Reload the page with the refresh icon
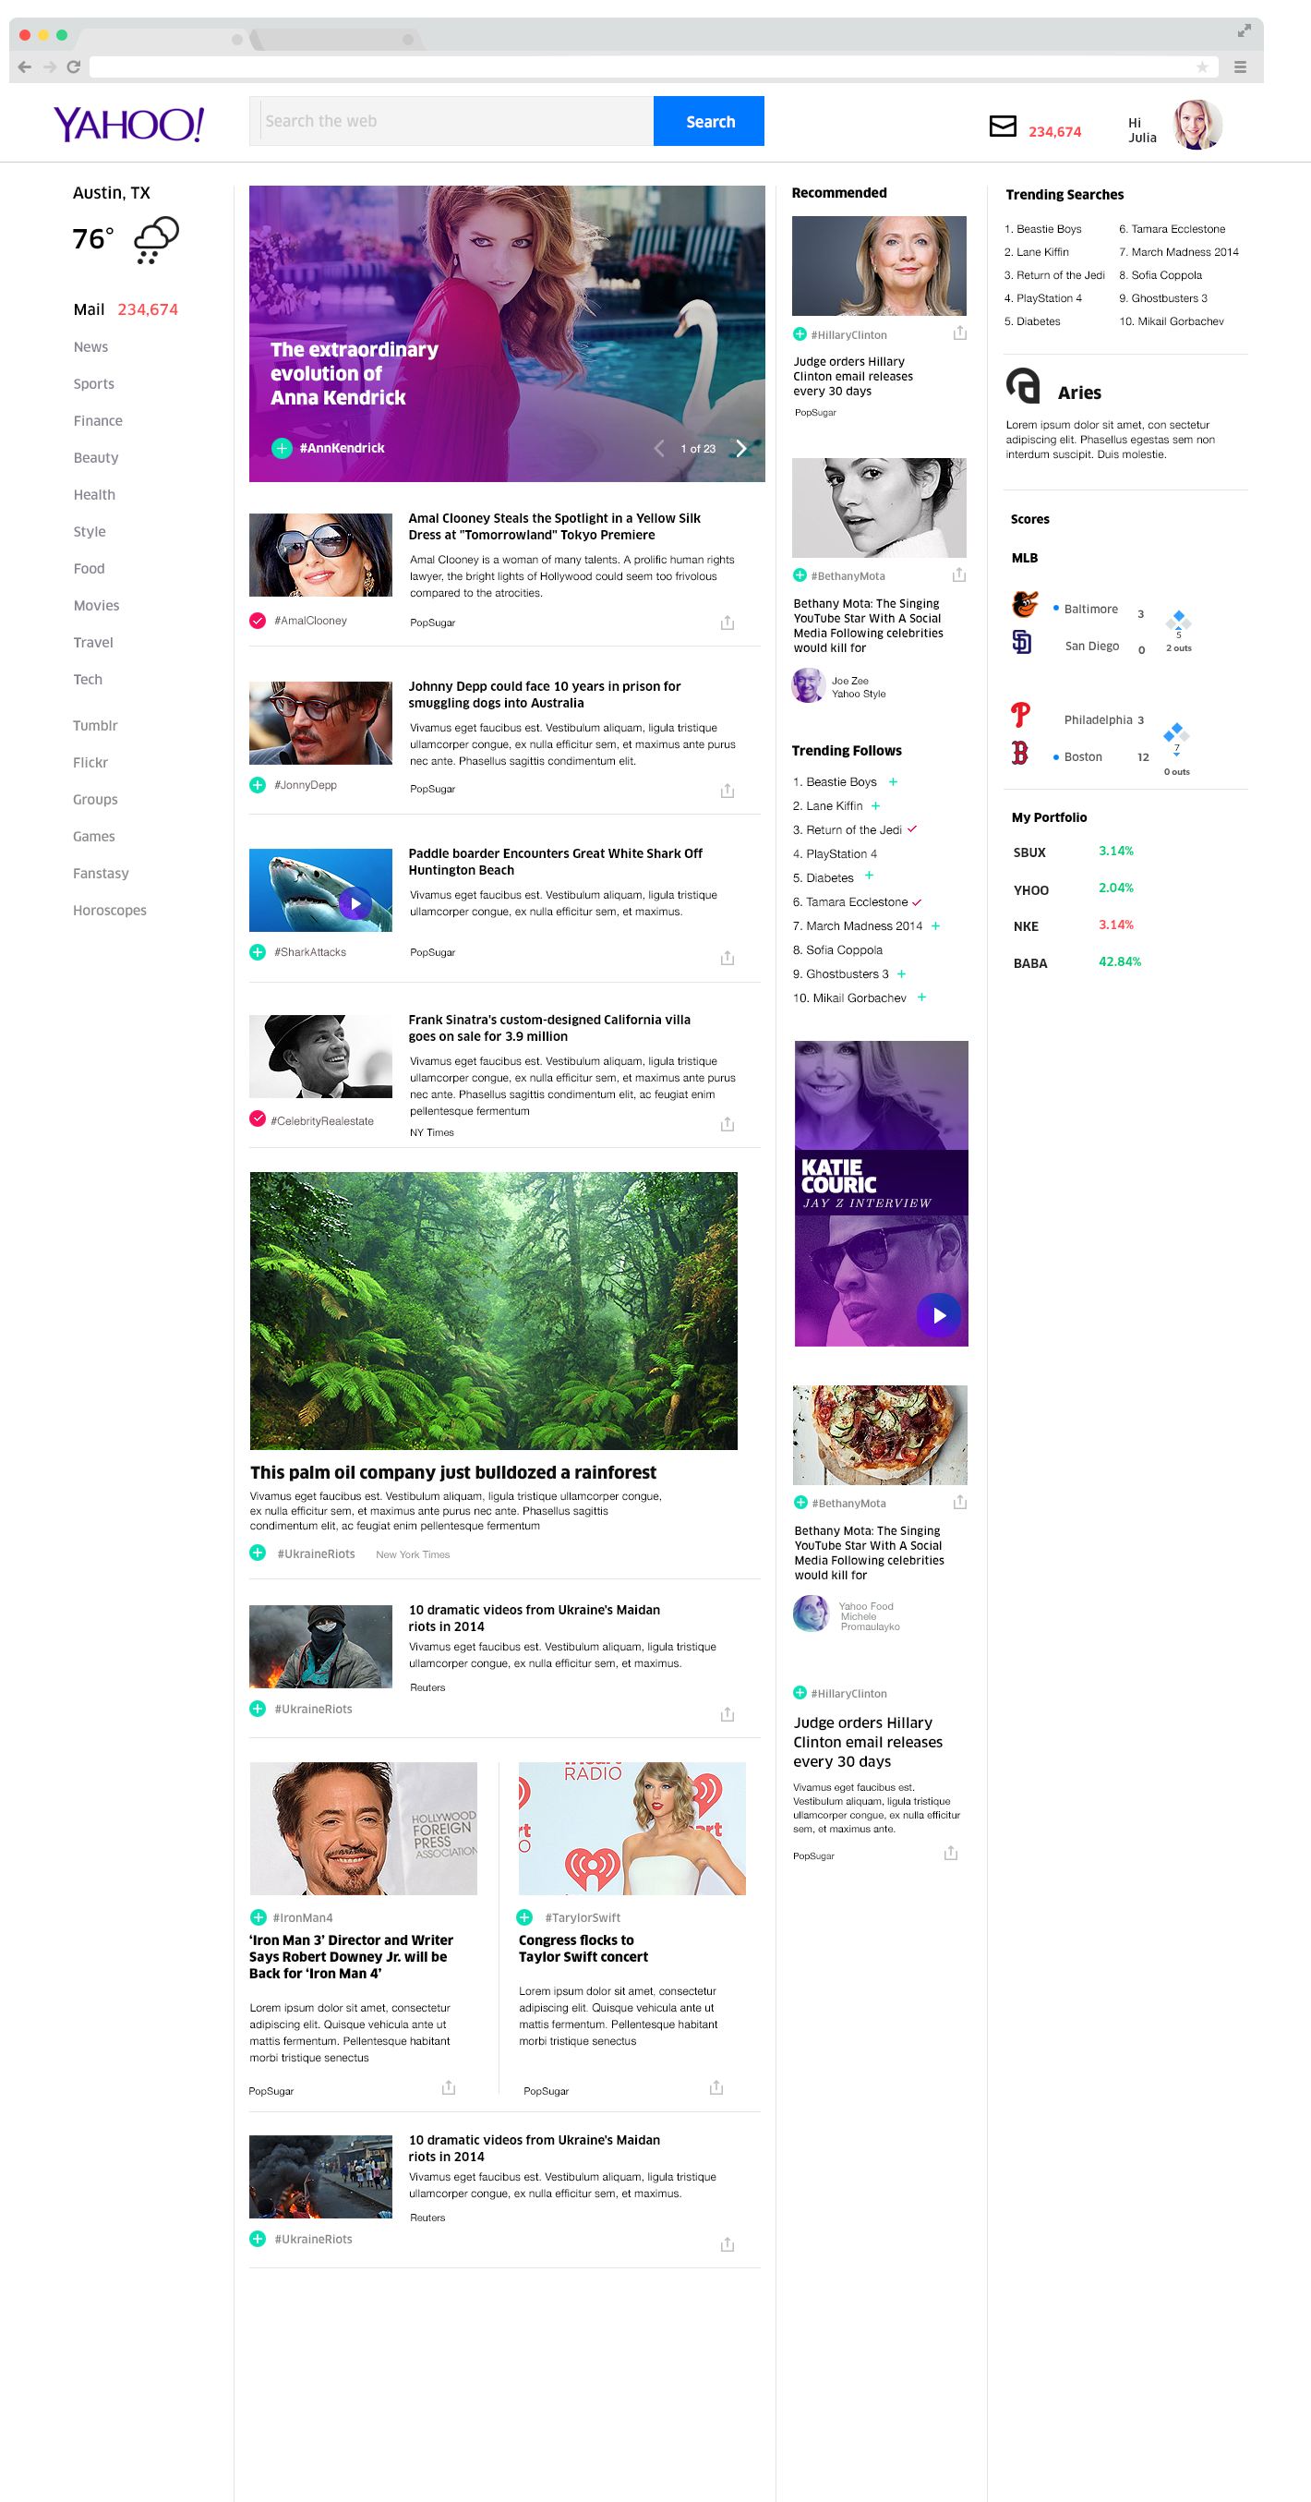This screenshot has width=1311, height=2502. click(74, 67)
